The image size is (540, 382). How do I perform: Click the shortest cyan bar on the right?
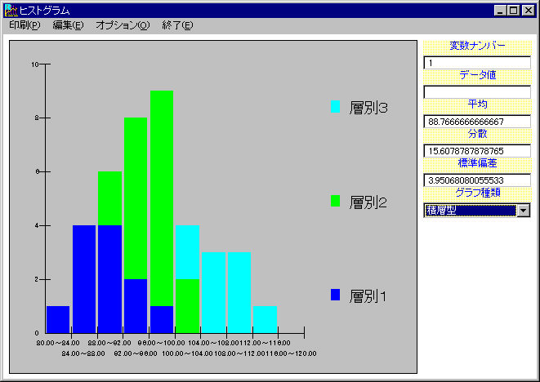265,320
